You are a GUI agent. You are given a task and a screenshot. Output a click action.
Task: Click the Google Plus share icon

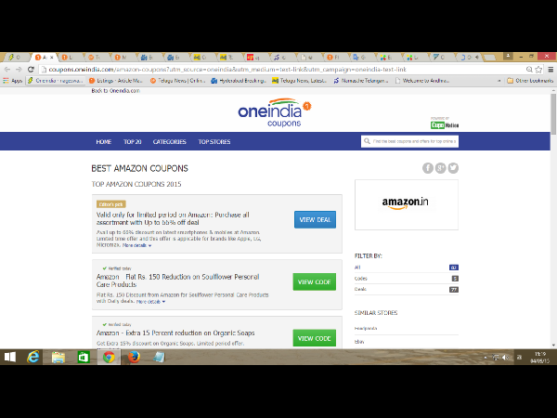tap(441, 168)
